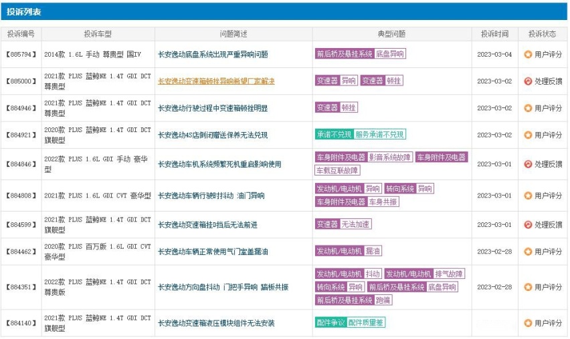The height and width of the screenshot is (339, 570).
Task: Click car model 2020款 PLUS 百万版 1.6L GDI CVT
Action: pos(98,252)
